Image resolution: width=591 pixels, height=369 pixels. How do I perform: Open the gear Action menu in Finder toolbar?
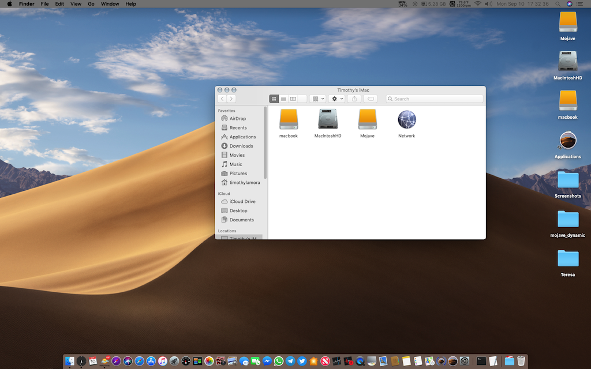(336, 99)
